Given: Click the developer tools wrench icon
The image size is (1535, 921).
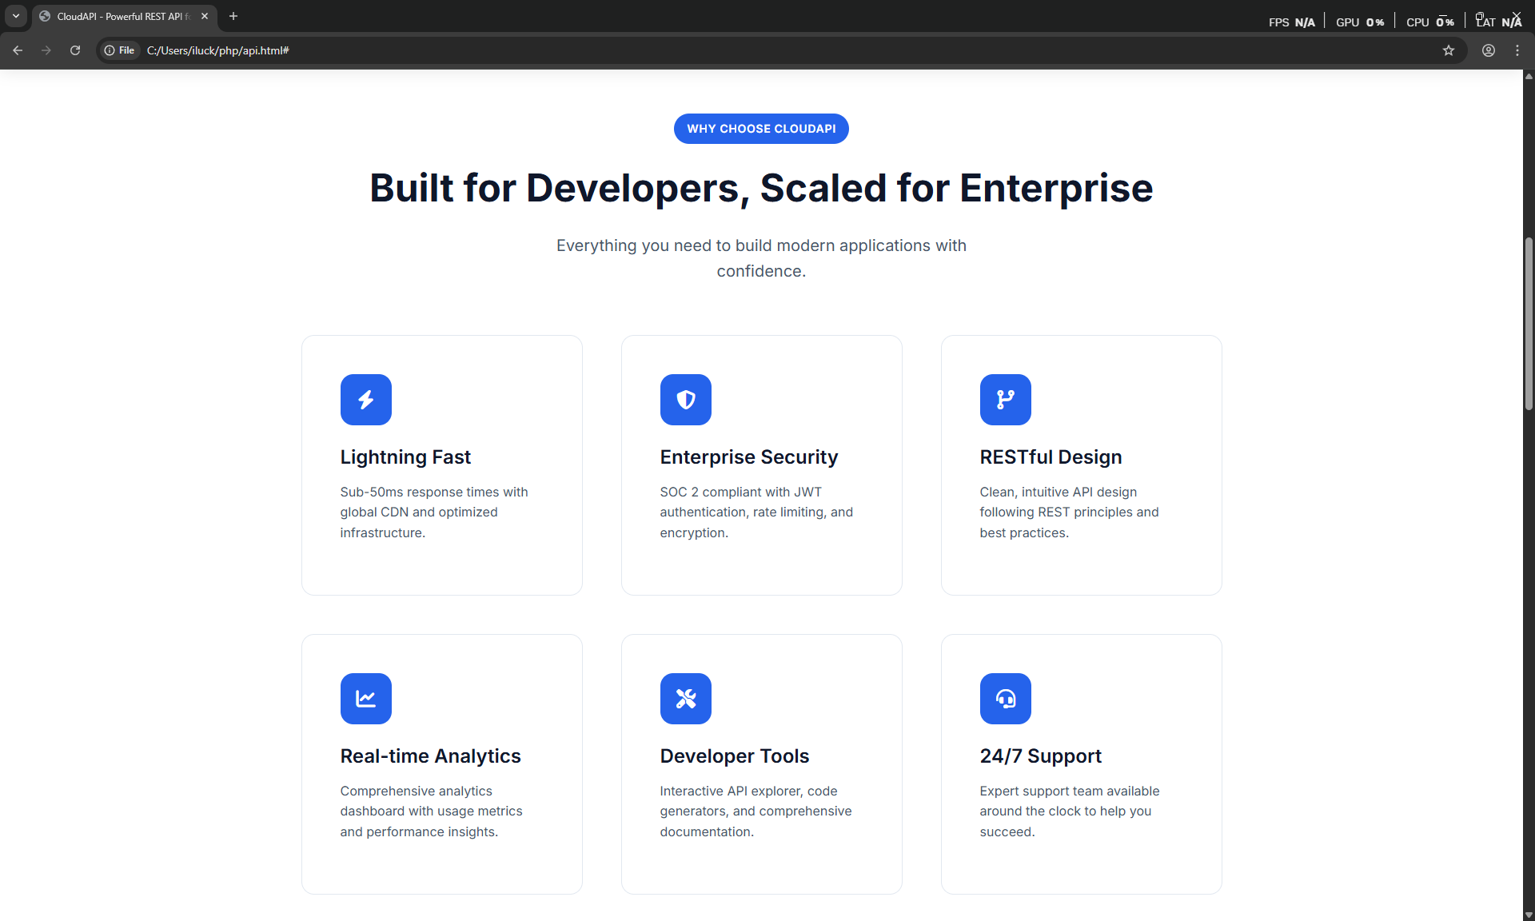Looking at the screenshot, I should click(x=685, y=699).
